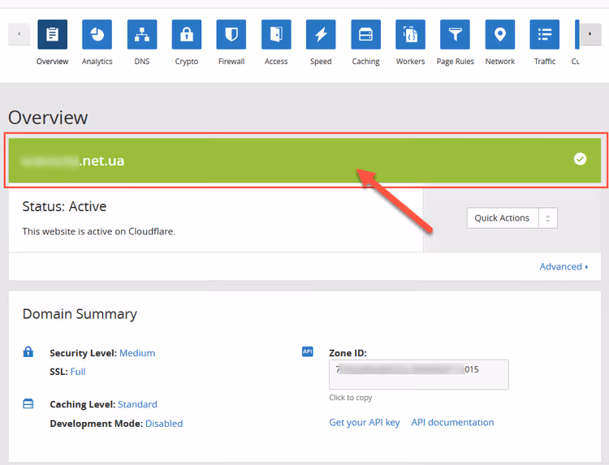Open the Development Mode Disabled link

point(164,424)
